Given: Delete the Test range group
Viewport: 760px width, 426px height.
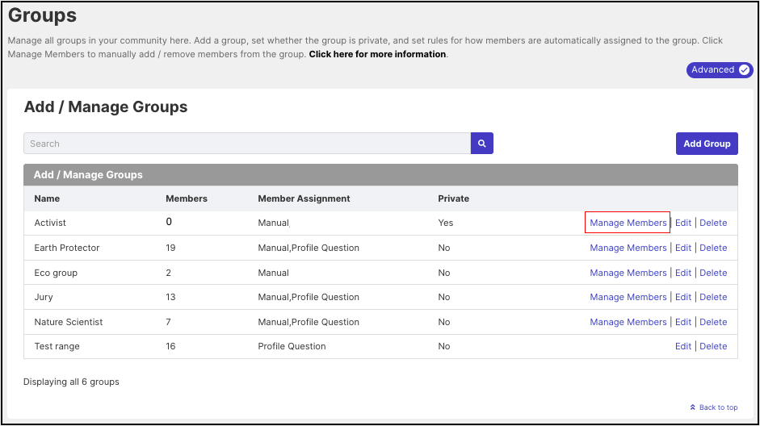Looking at the screenshot, I should click(x=713, y=347).
